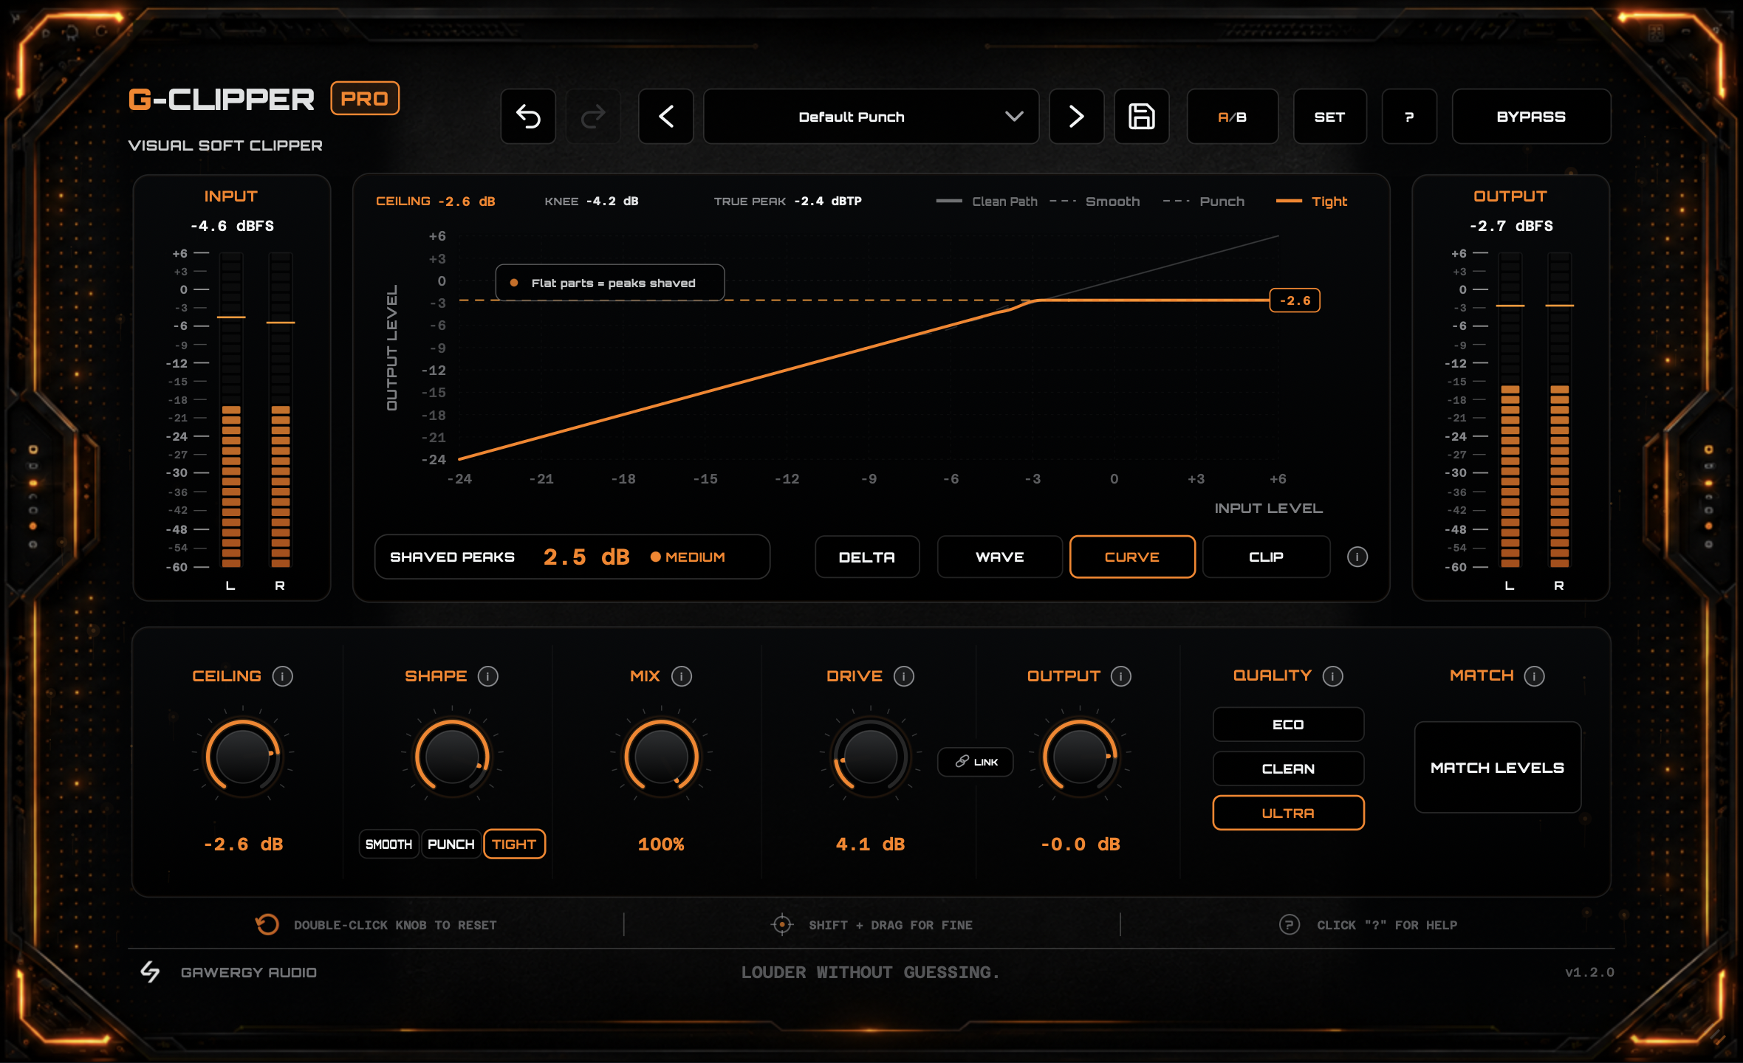1743x1063 pixels.
Task: Click the redo arrow icon
Action: click(593, 117)
